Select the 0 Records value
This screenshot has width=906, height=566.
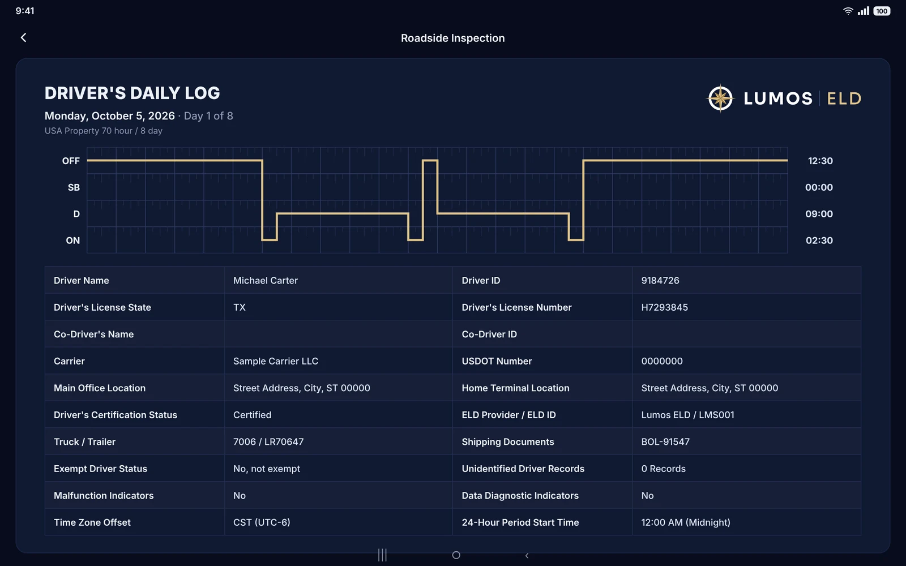[x=664, y=469]
